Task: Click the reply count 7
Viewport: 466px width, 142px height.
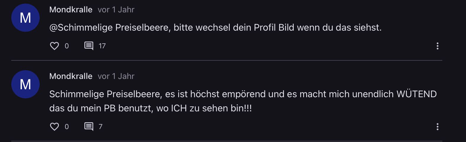Action: point(100,127)
